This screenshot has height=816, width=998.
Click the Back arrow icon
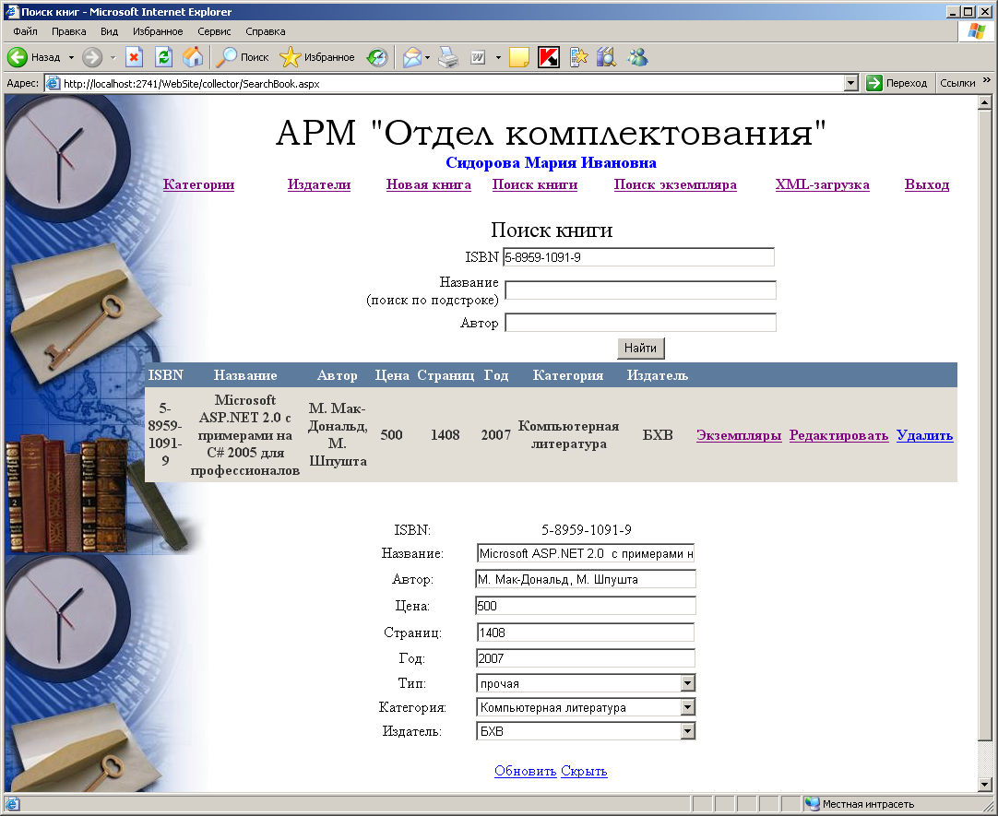point(18,57)
